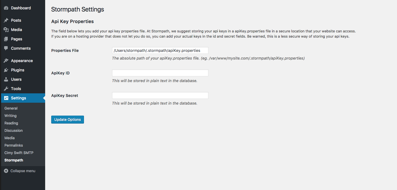Click the Appearance paintbrush icon

click(x=6, y=61)
